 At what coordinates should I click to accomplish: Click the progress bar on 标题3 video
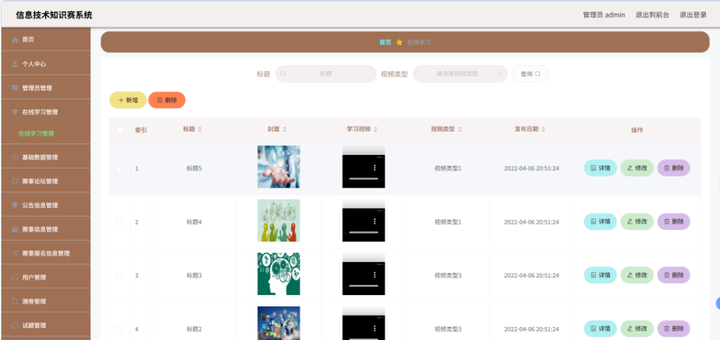364,286
